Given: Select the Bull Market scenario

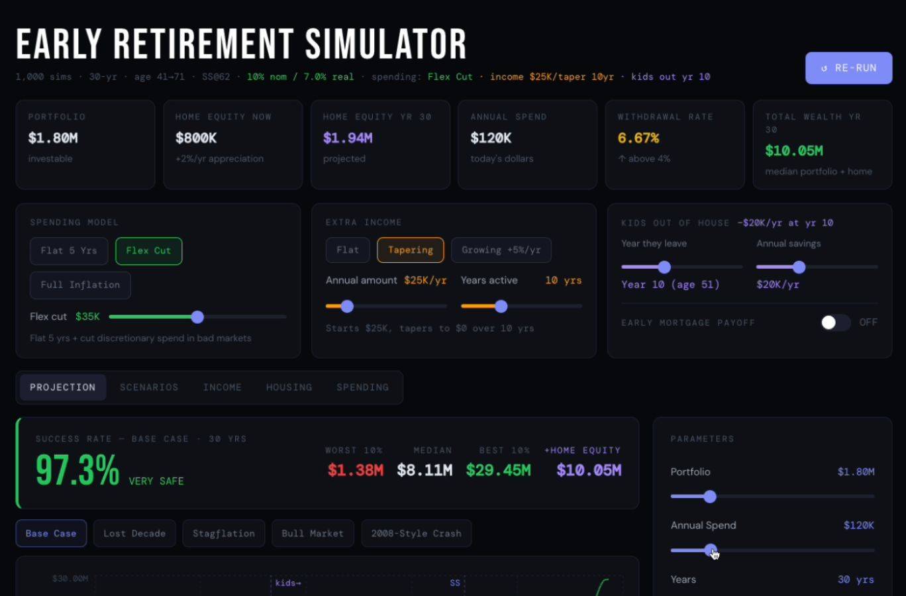Looking at the screenshot, I should (x=313, y=534).
